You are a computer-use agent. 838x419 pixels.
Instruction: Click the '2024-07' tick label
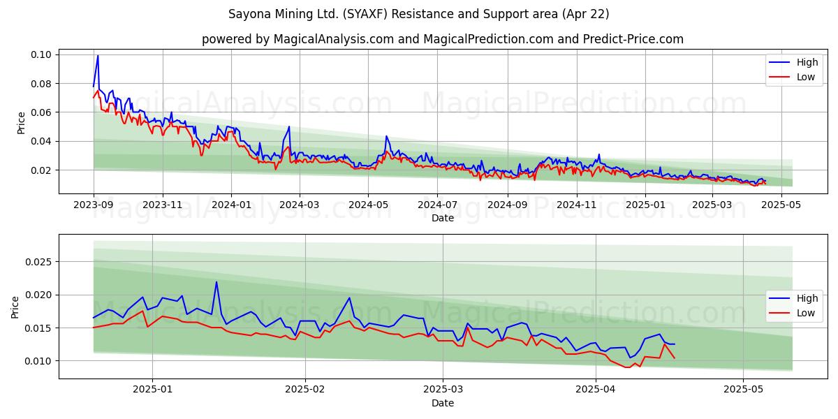tap(437, 205)
